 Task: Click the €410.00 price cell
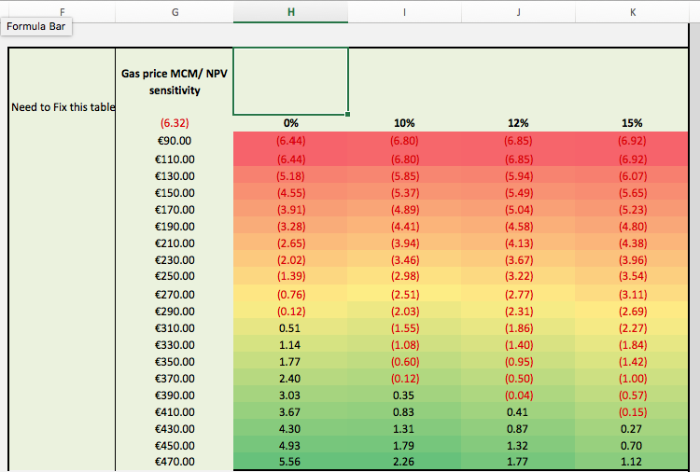click(x=175, y=411)
